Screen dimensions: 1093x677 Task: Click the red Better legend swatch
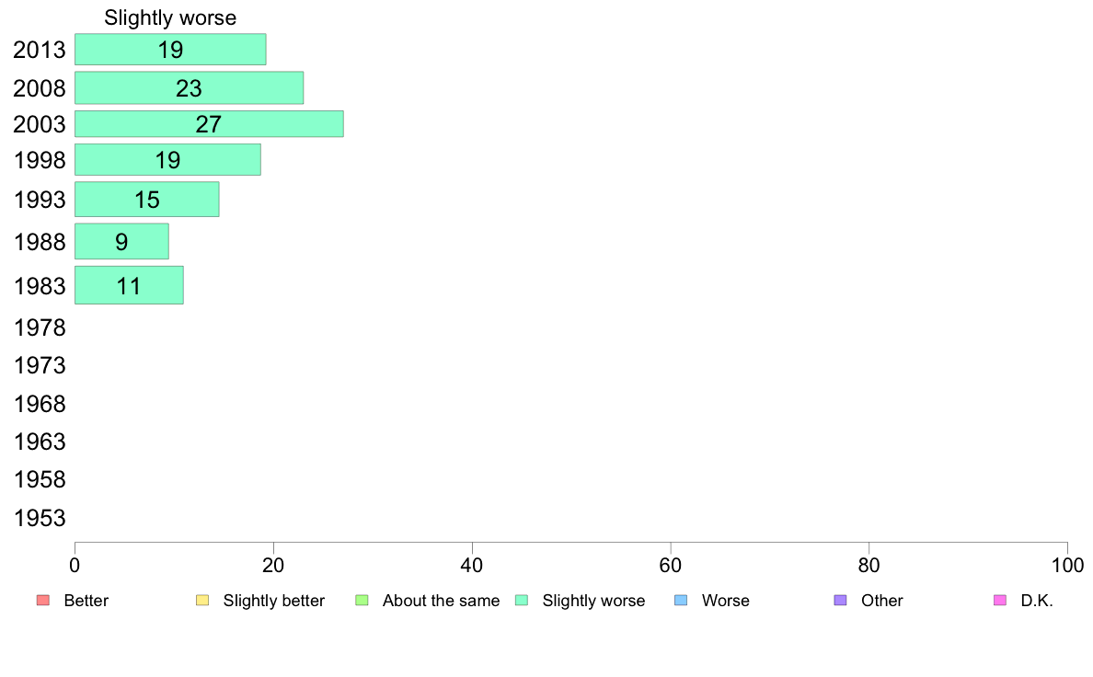tap(43, 601)
